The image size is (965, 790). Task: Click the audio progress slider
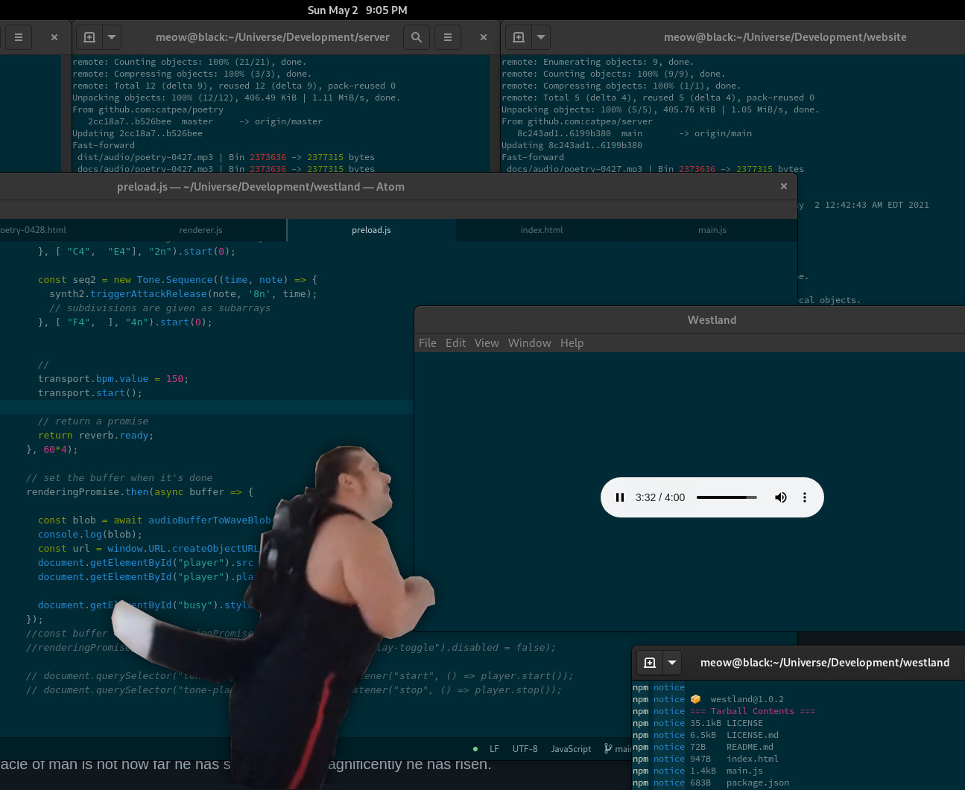727,497
